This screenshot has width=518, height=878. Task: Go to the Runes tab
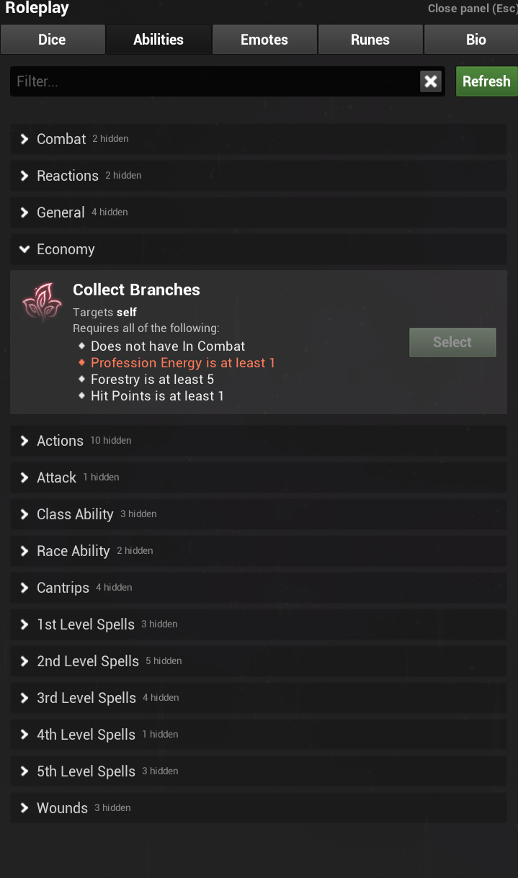click(x=370, y=40)
